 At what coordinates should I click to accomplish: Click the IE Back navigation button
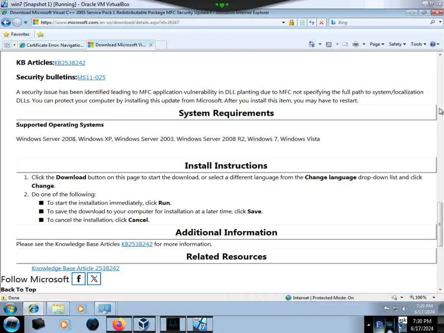pos(6,22)
